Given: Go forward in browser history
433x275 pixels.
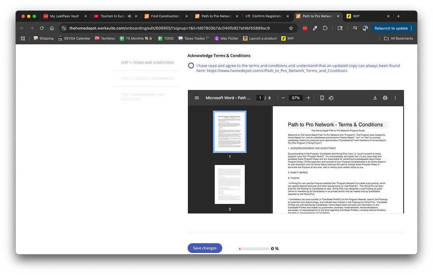Looking at the screenshot, I should click(32, 28).
